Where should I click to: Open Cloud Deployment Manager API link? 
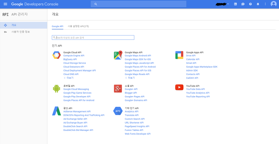point(79,71)
